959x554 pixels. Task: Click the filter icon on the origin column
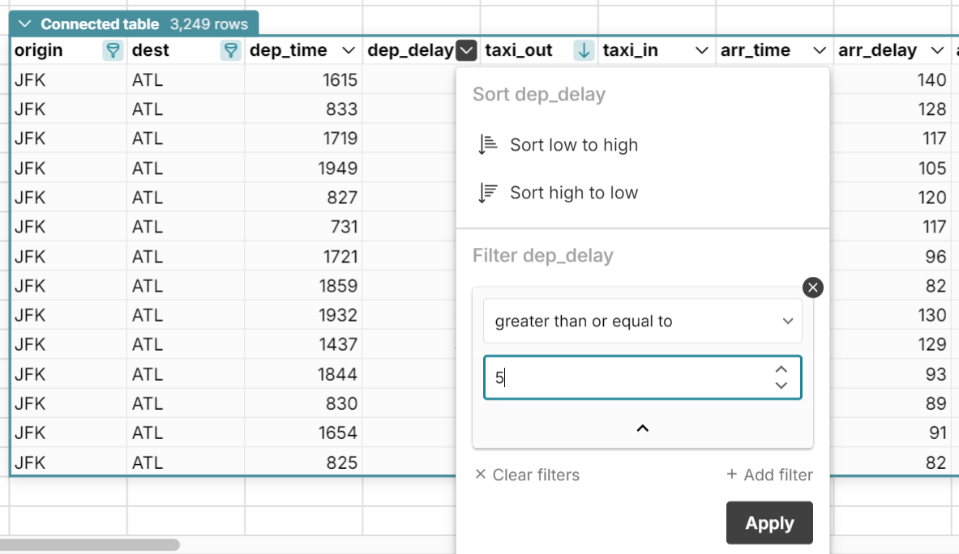click(x=112, y=50)
